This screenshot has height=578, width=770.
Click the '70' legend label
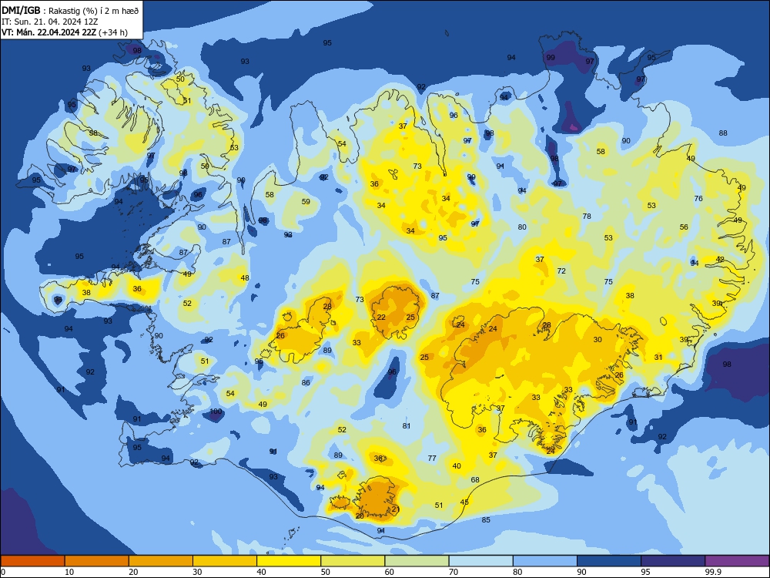454,572
